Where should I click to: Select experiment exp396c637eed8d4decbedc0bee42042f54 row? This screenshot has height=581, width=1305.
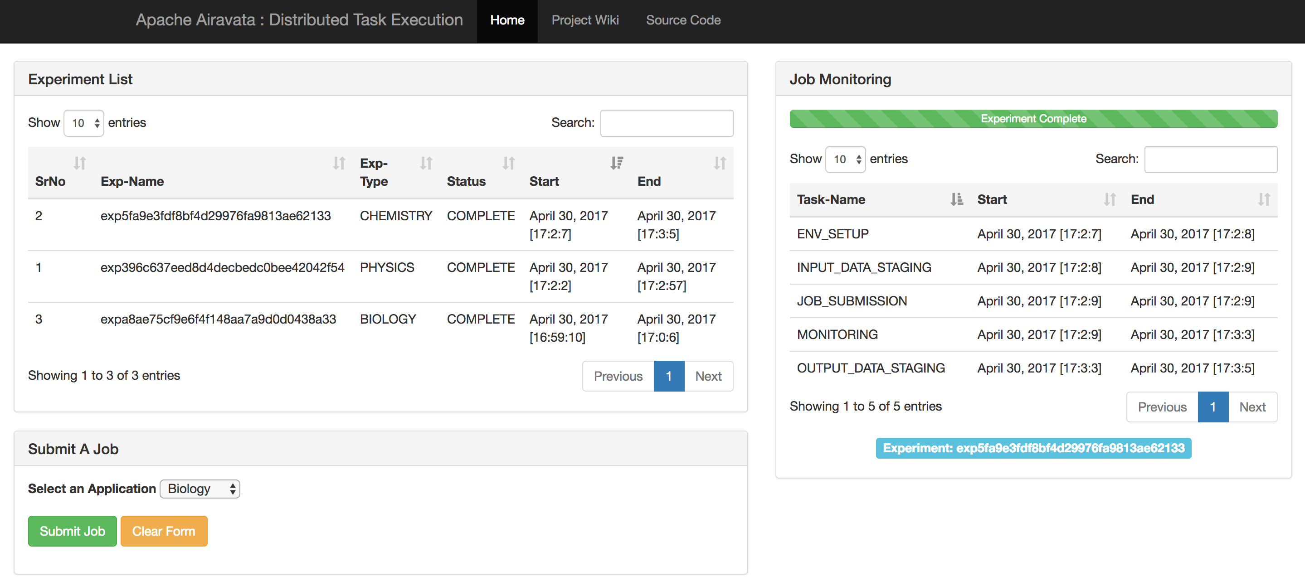coord(380,276)
